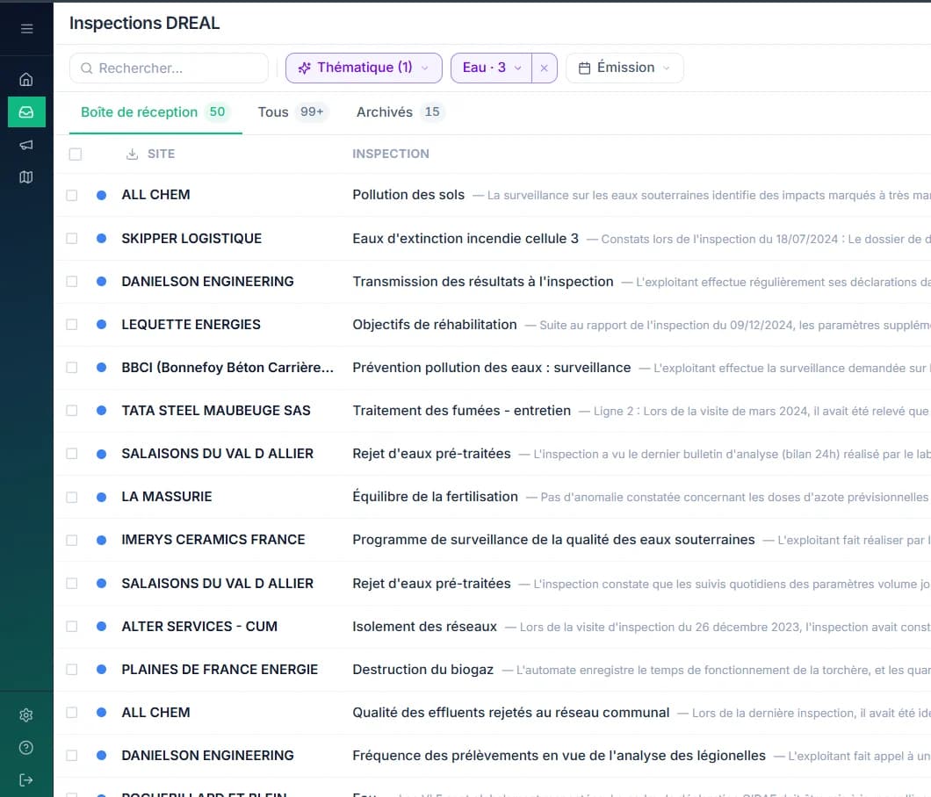Click the Inspections DREAL page title
931x797 pixels.
144,23
